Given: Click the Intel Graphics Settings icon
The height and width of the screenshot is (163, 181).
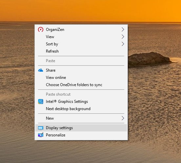Looking at the screenshot, I should (x=41, y=102).
